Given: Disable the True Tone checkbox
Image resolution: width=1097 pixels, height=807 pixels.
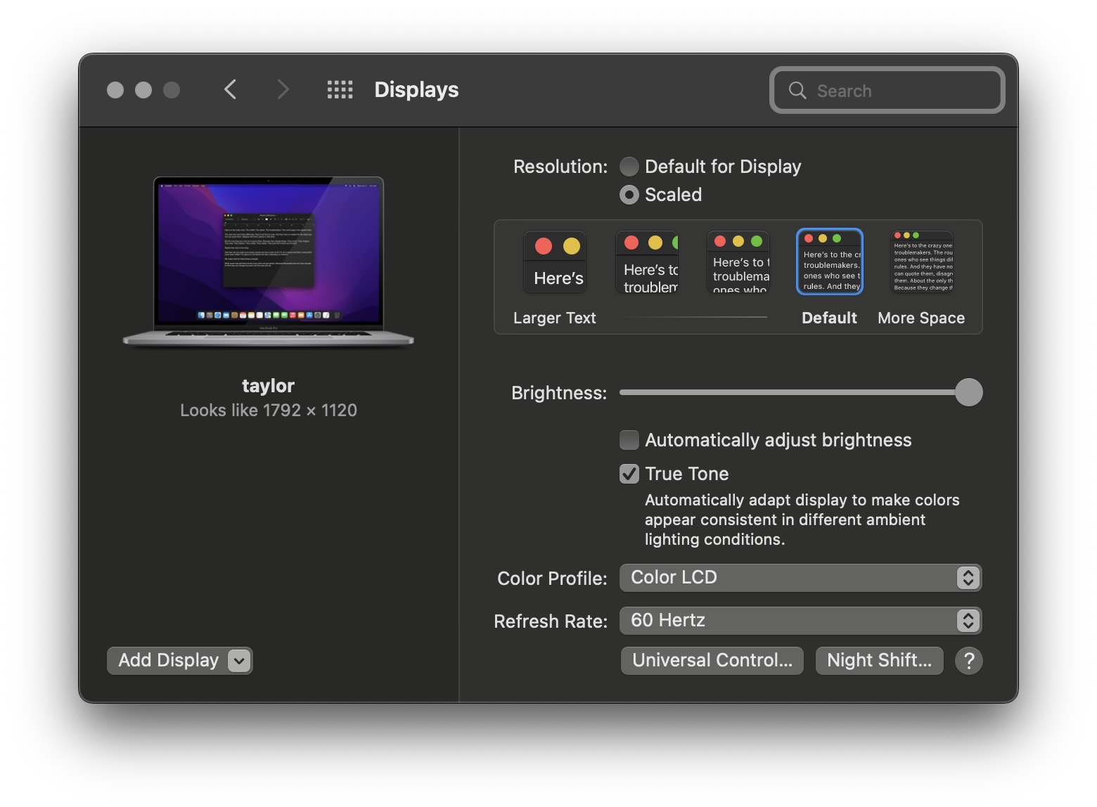Looking at the screenshot, I should tap(629, 474).
